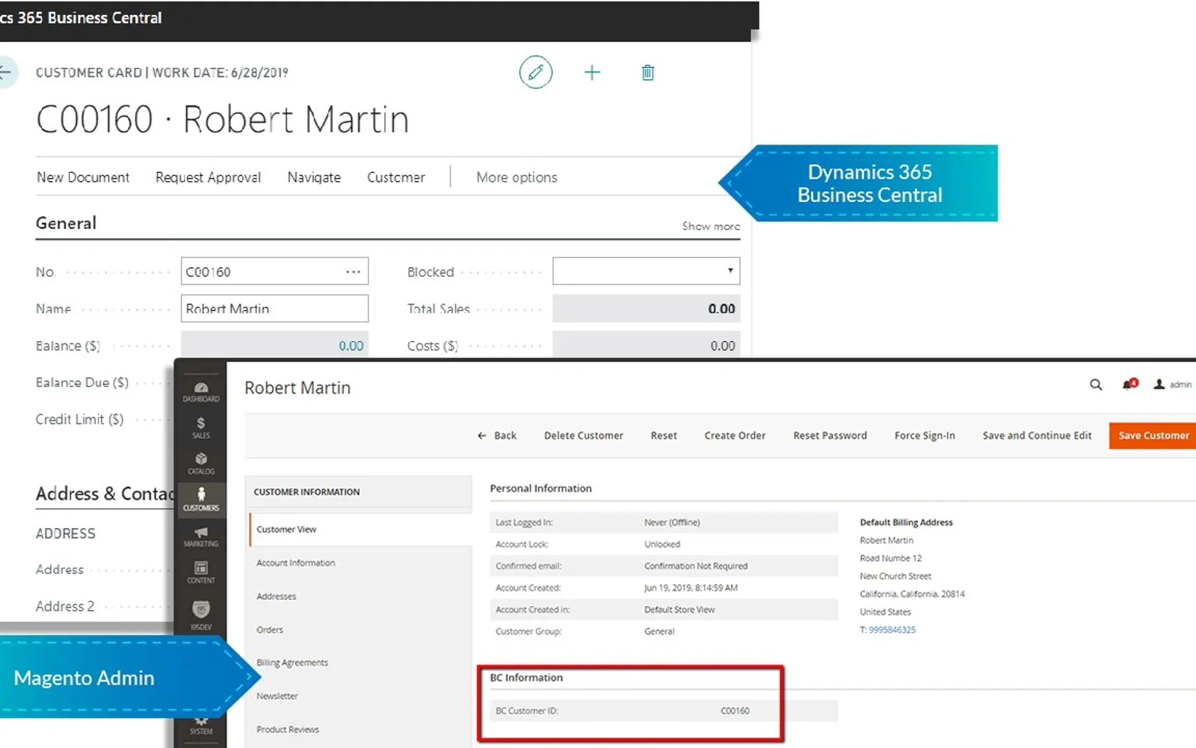Open Sales in Magento sidebar
1196x748 pixels.
(x=201, y=428)
